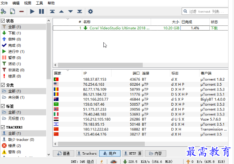
Task: Select 全部 (1) under 分类
Action: [x=23, y=91]
